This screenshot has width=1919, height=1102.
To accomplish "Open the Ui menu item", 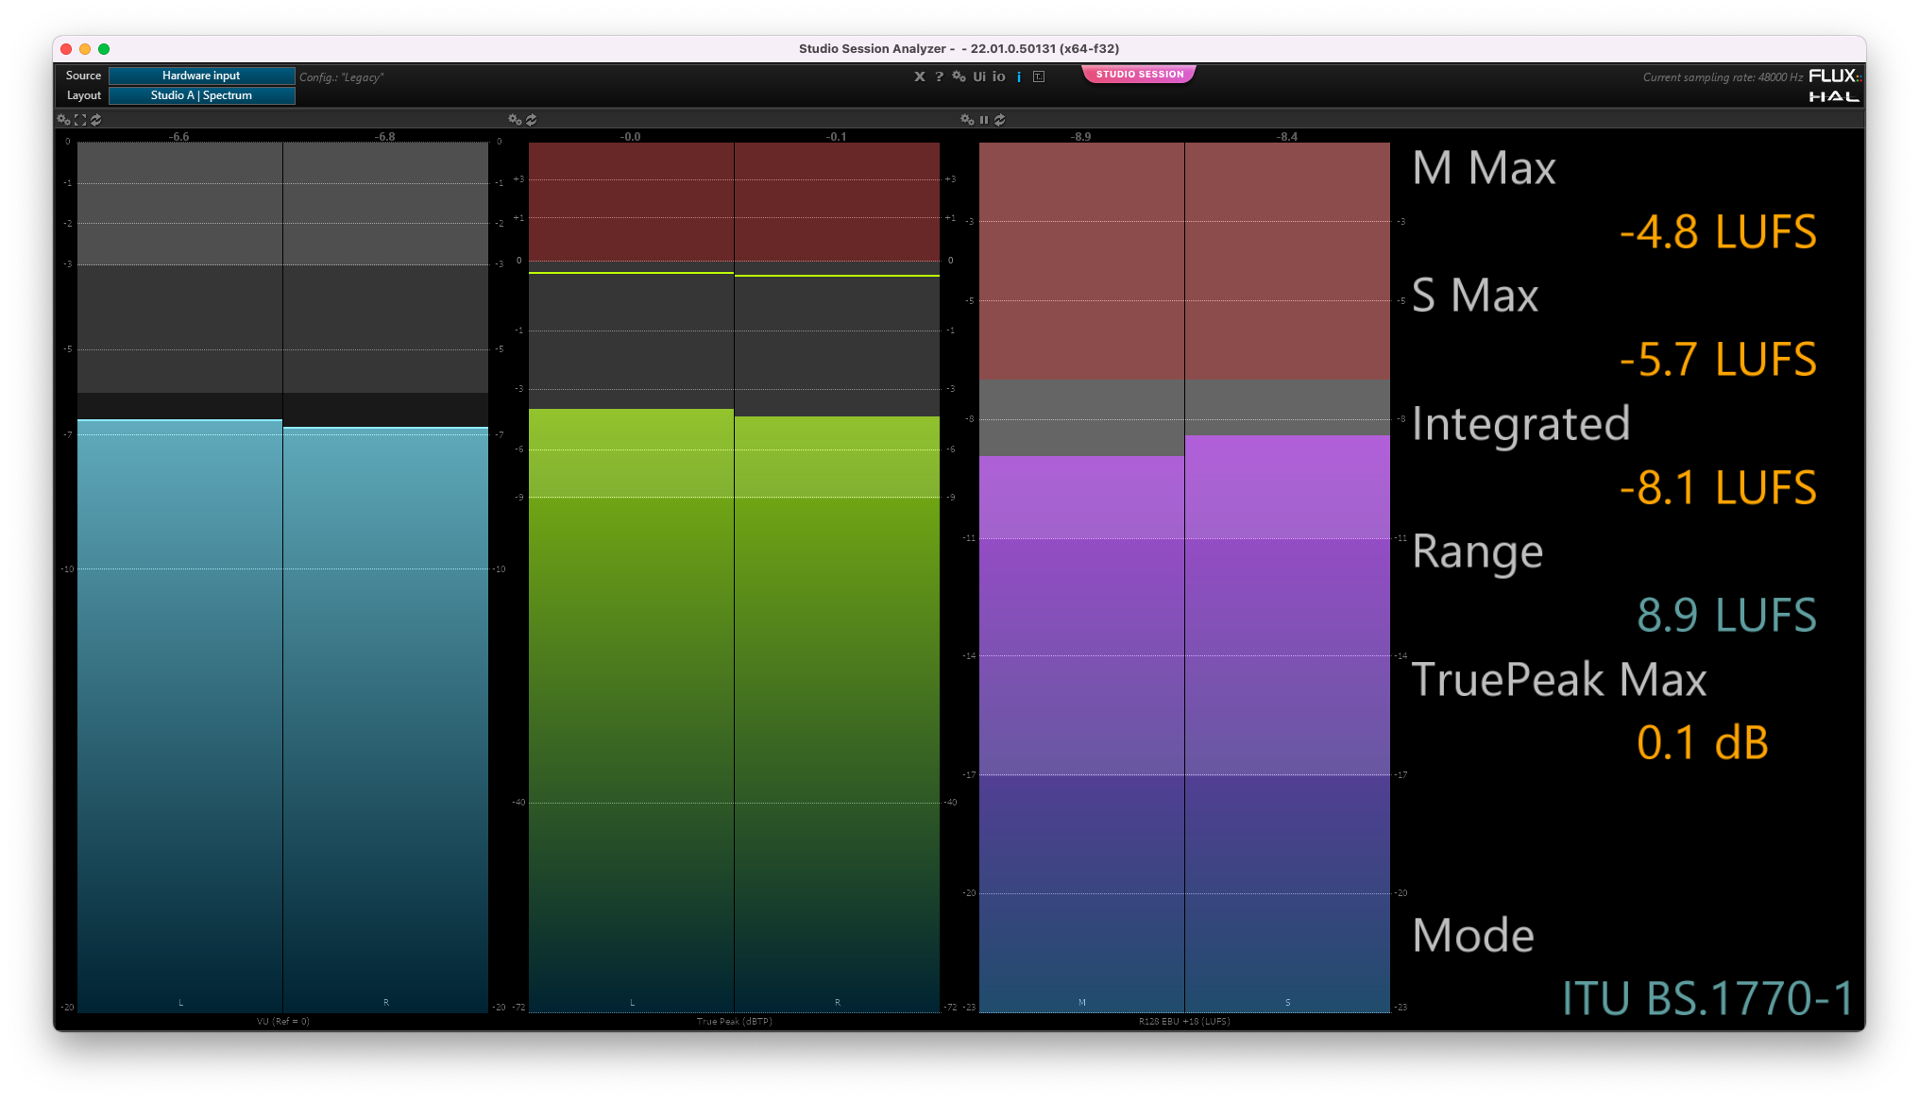I will 979,76.
